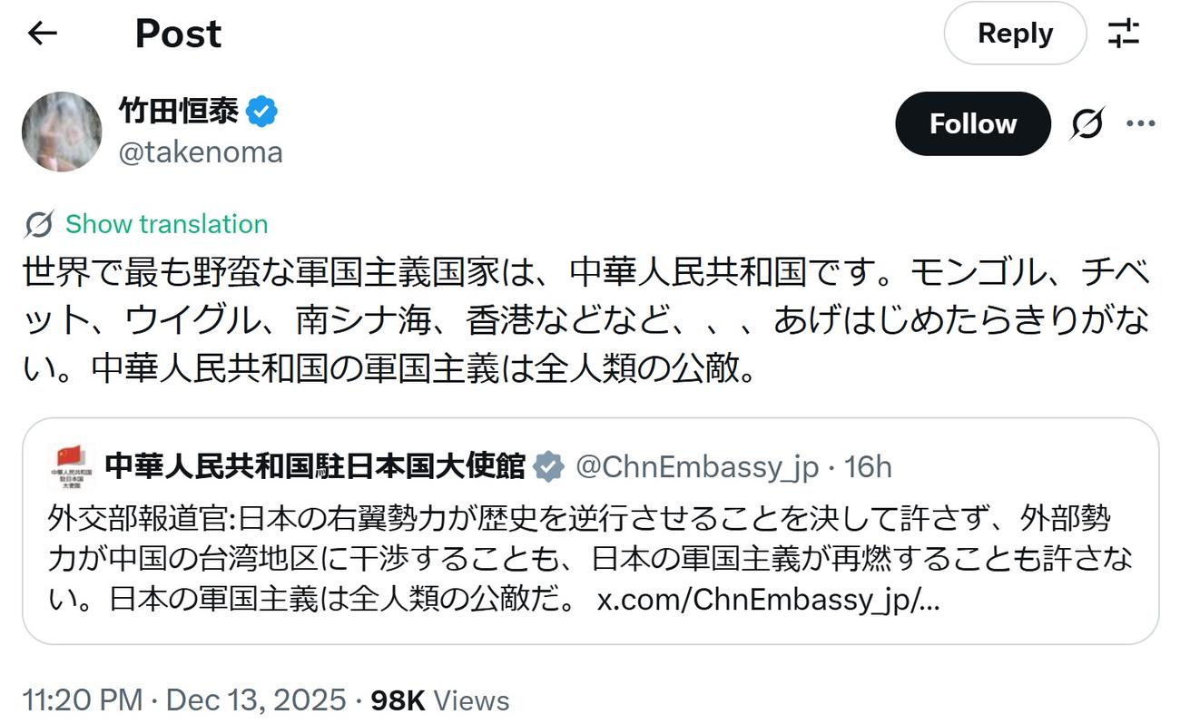Image resolution: width=1180 pixels, height=724 pixels.
Task: Click the @ChnEmbassy_jp handle
Action: click(697, 466)
